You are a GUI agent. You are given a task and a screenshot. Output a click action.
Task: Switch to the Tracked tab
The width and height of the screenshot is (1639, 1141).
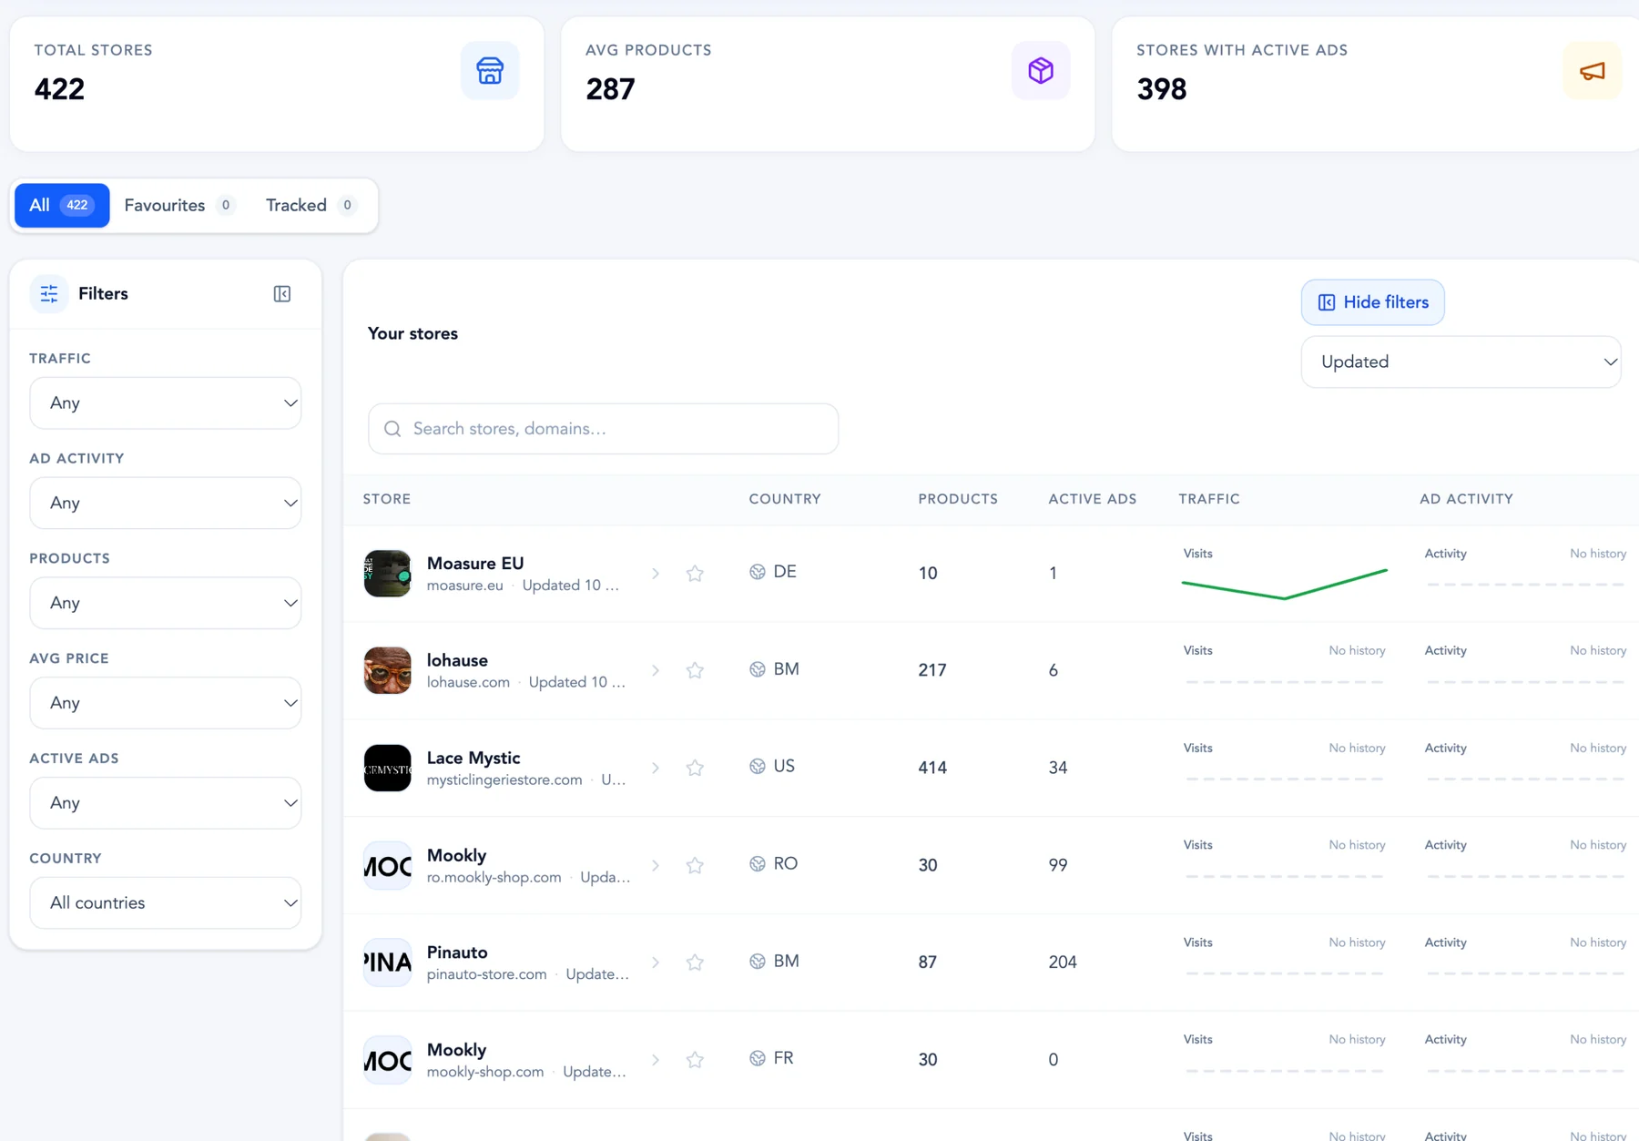310,205
